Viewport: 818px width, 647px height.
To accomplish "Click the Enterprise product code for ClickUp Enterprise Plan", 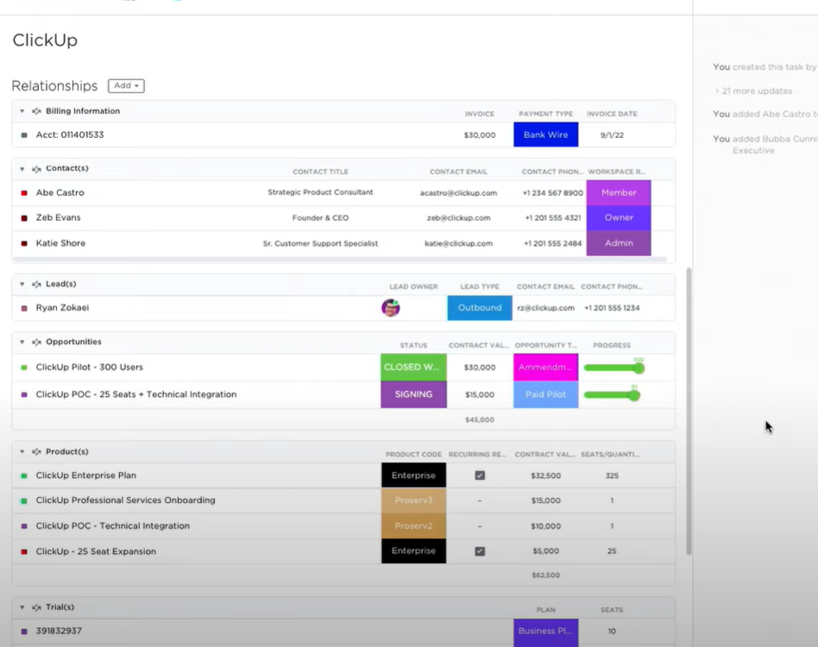I will [x=413, y=475].
